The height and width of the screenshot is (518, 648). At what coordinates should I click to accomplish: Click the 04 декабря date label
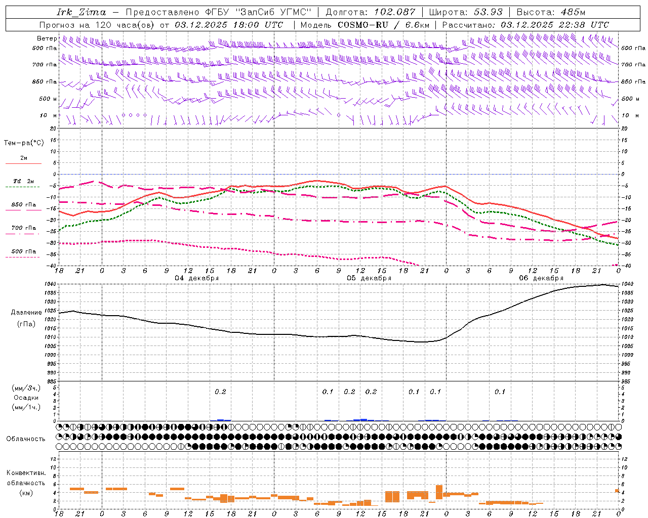(197, 278)
